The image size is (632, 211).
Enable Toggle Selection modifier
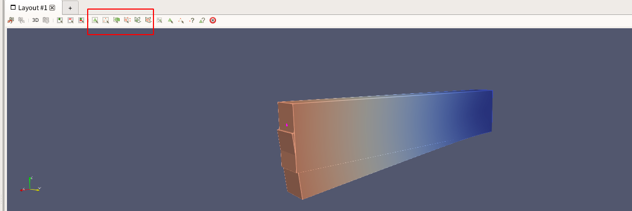[81, 20]
